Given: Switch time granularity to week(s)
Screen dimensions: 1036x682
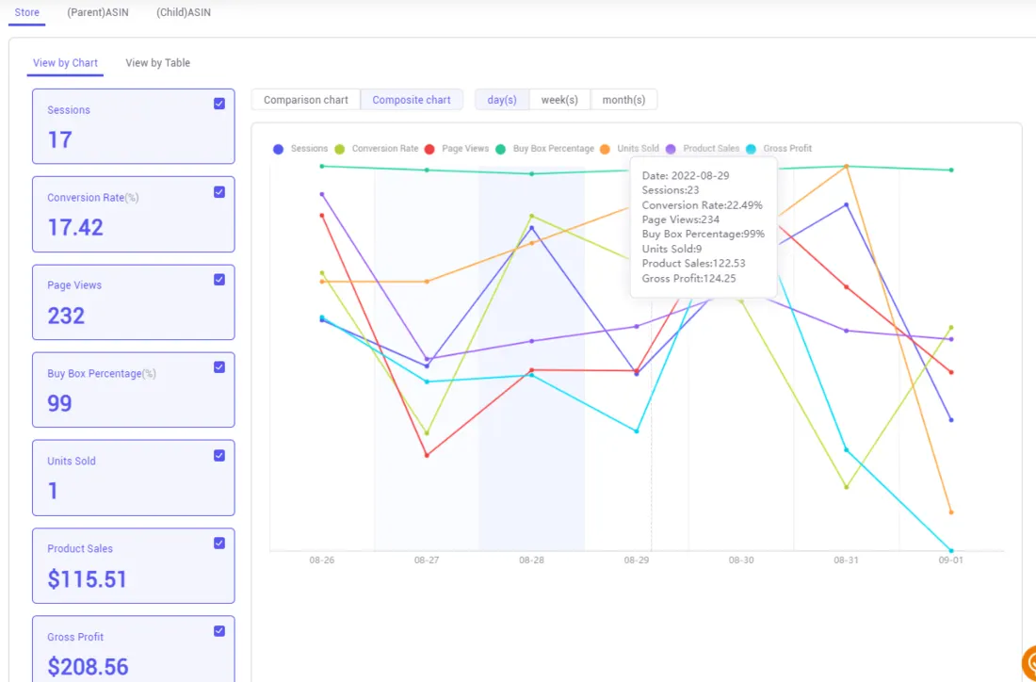Looking at the screenshot, I should click(x=559, y=99).
